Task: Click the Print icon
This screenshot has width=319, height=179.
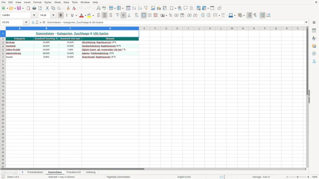Action: [x=34, y=8]
